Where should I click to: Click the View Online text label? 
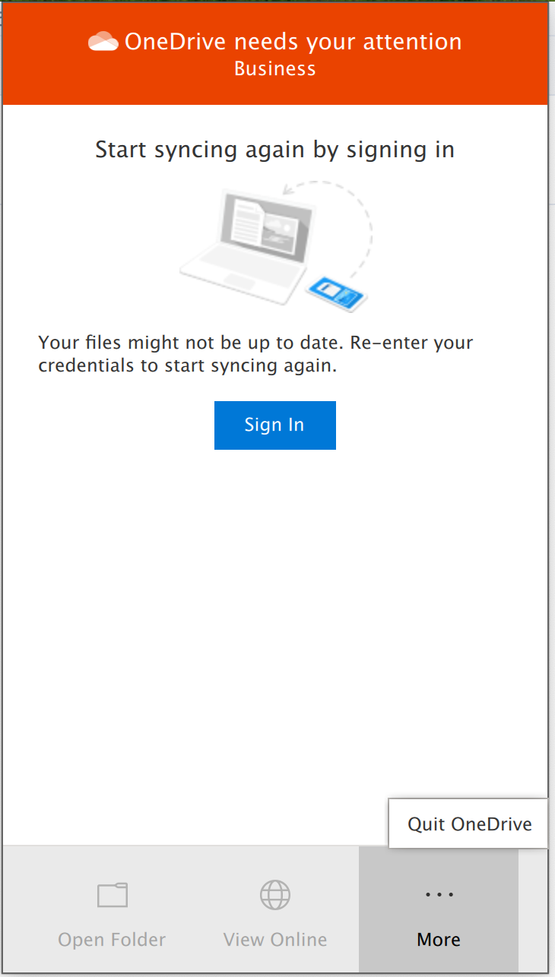coord(275,940)
